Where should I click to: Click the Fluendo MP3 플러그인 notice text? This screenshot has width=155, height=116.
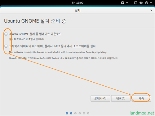tap(64, 58)
